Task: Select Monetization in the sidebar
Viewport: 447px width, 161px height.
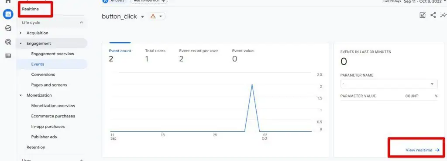Action: 39,95
